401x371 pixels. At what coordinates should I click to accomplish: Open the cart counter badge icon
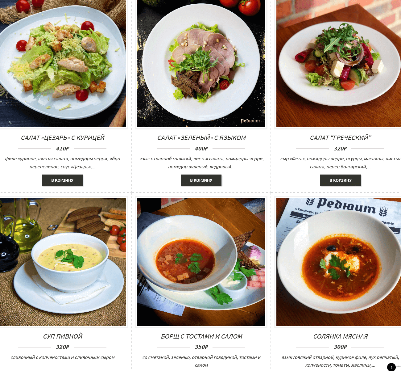point(391,367)
